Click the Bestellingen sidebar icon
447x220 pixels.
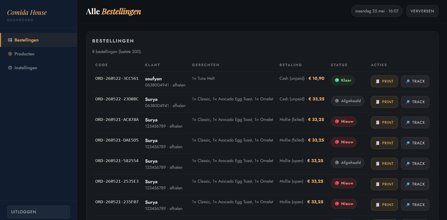click(x=10, y=40)
